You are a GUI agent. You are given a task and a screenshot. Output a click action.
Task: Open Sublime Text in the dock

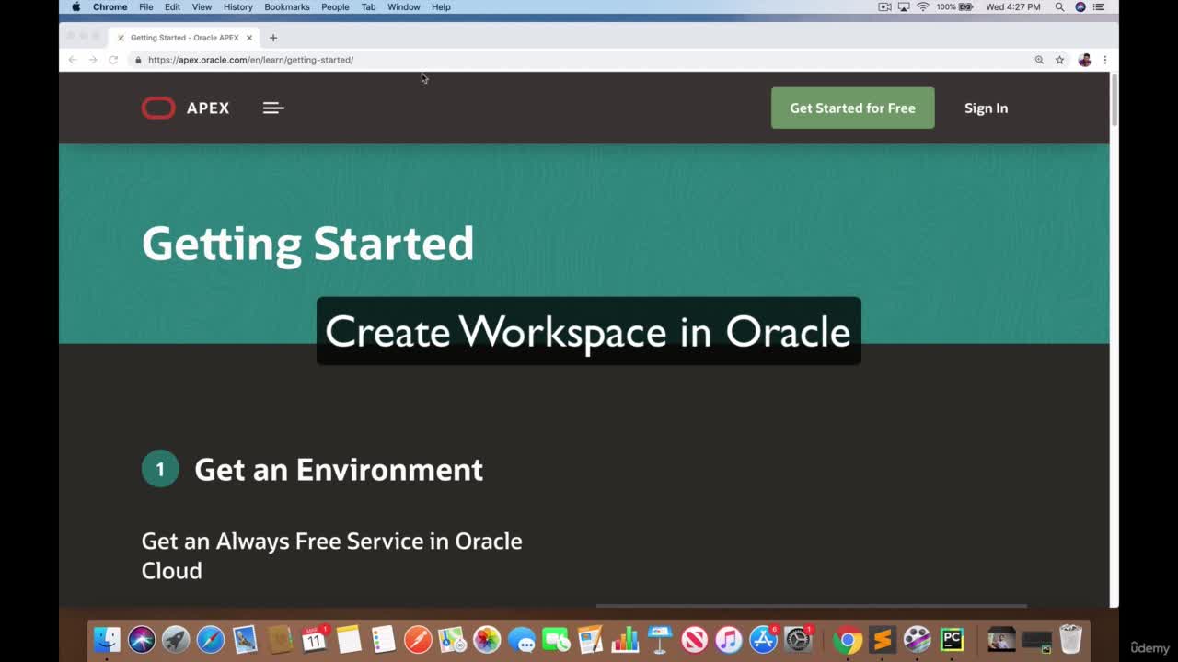point(882,639)
